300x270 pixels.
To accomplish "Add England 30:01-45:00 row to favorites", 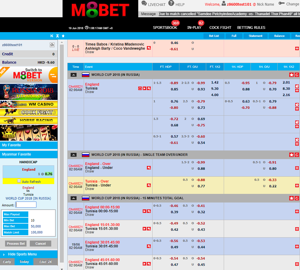I will 149,246.
